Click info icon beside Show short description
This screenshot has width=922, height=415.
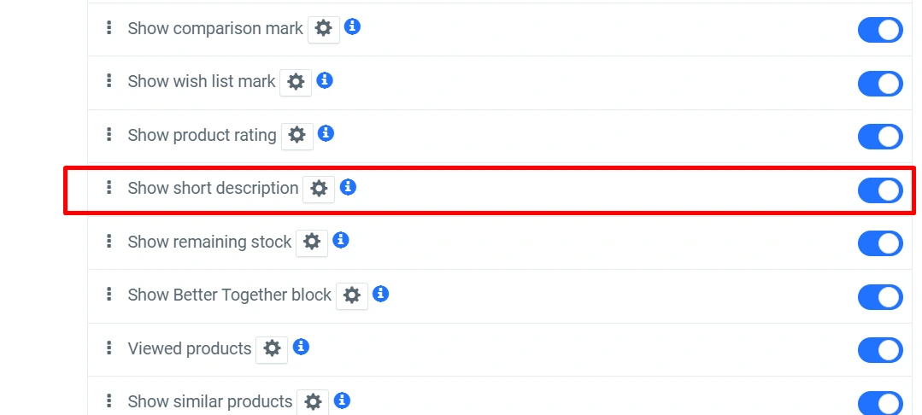point(348,187)
